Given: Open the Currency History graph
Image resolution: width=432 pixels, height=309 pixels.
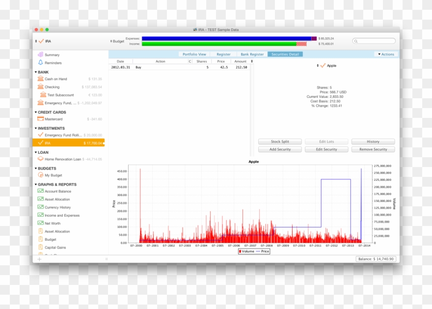Looking at the screenshot, I should pyautogui.click(x=57, y=207).
